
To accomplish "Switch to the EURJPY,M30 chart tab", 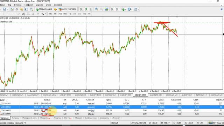I will coord(96,95).
